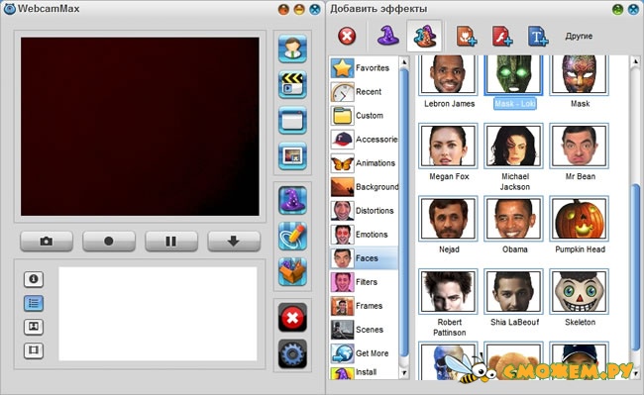Start recording with the record button

click(x=109, y=241)
